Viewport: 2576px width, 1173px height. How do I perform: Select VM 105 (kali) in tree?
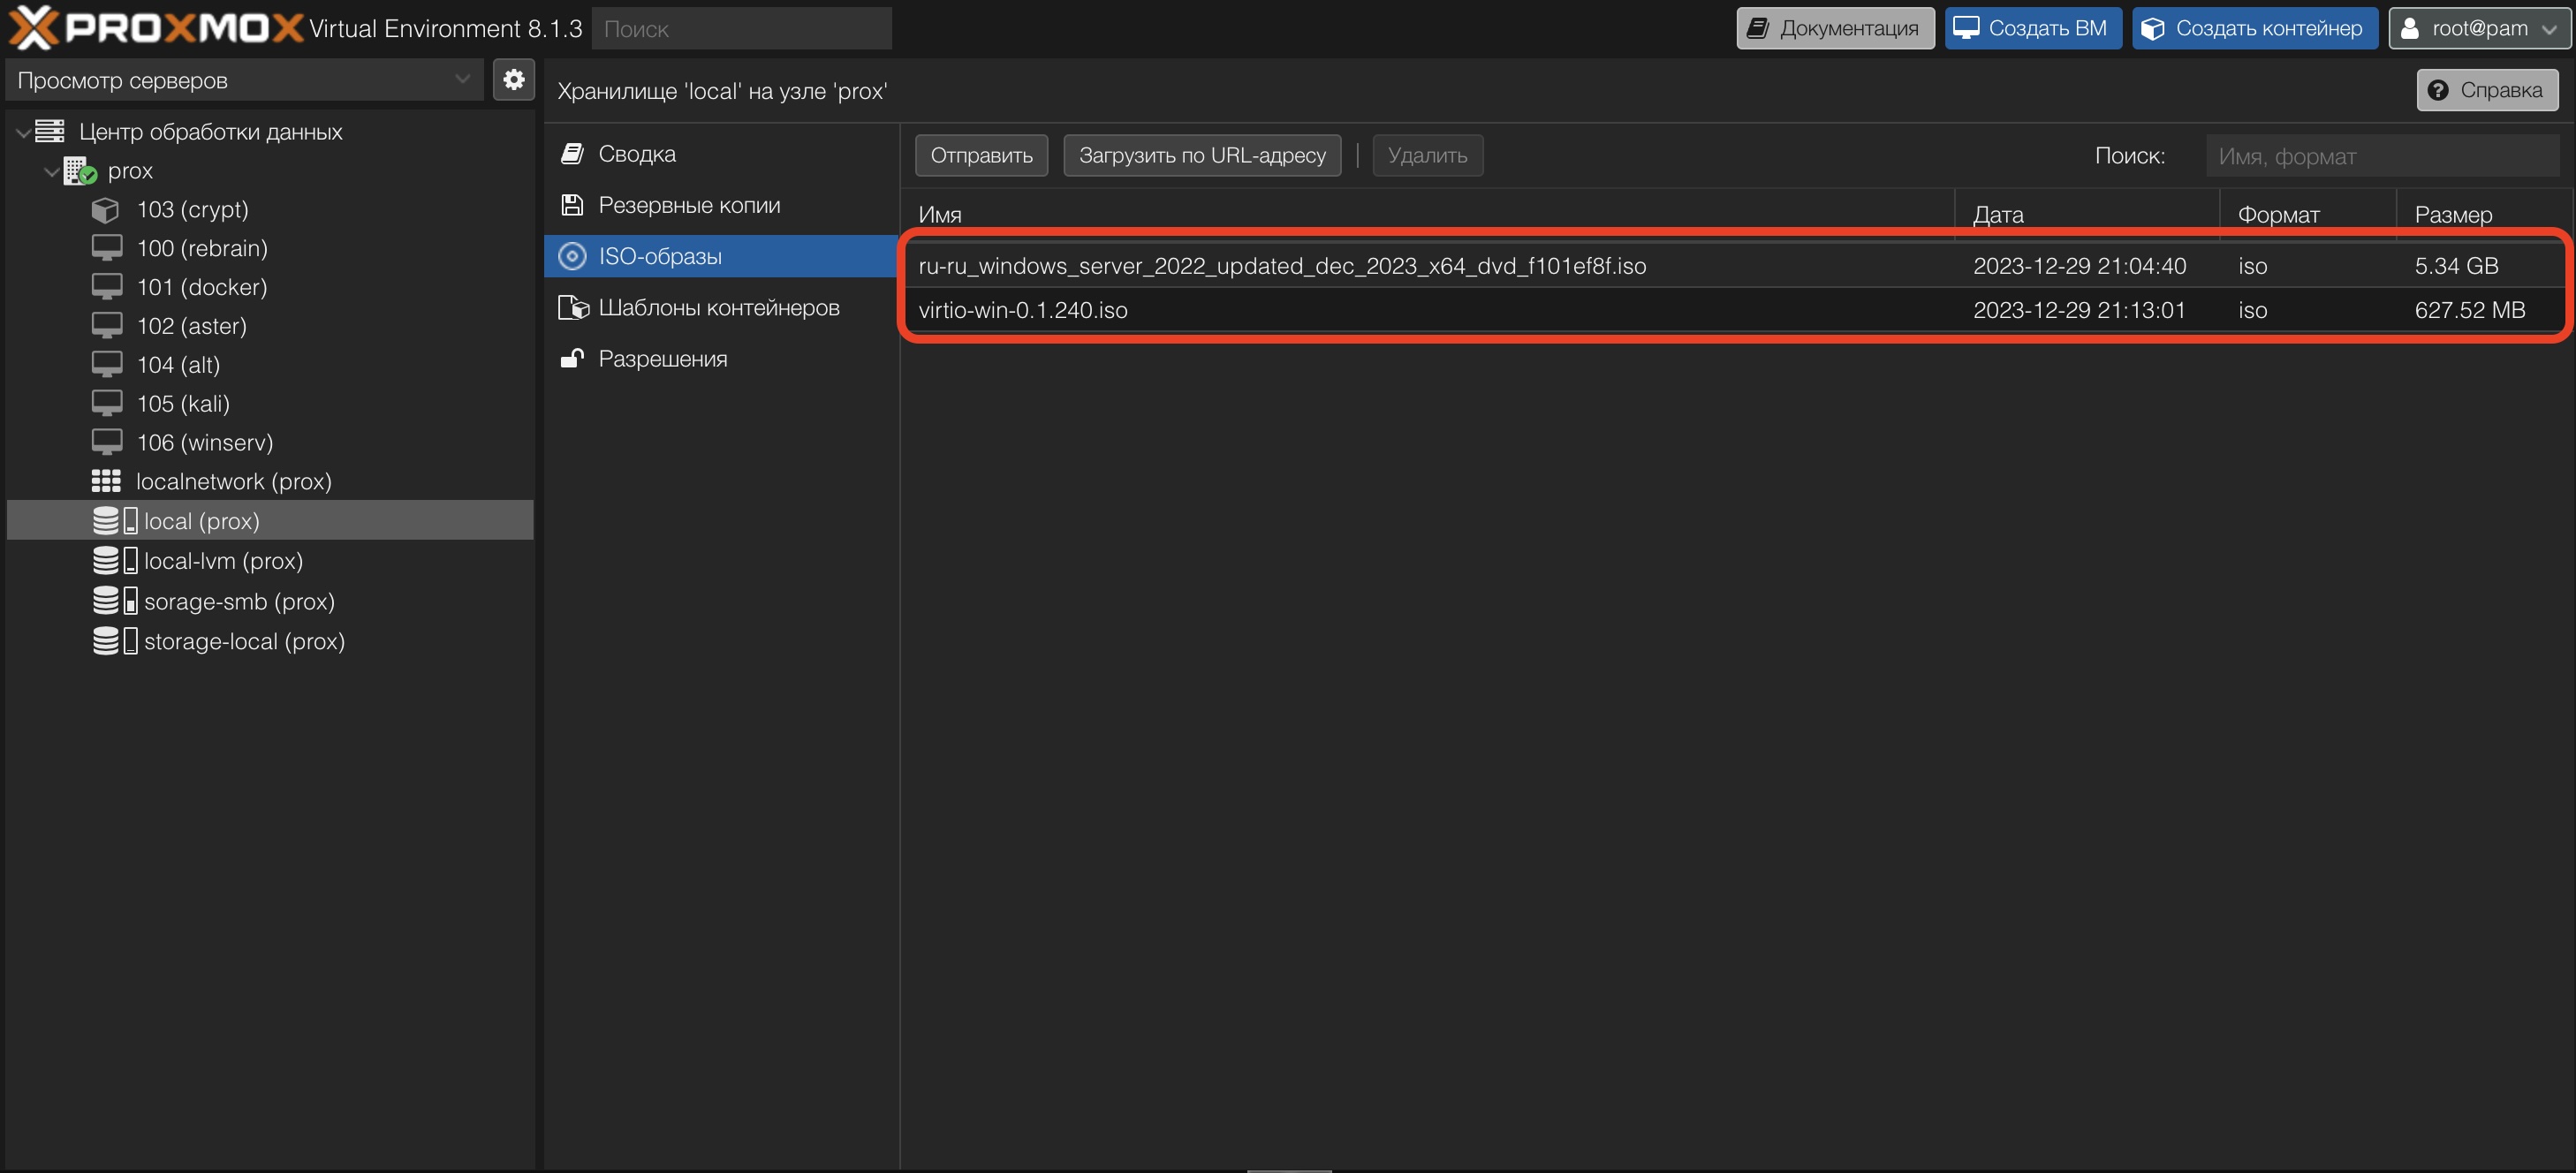pyautogui.click(x=270, y=403)
